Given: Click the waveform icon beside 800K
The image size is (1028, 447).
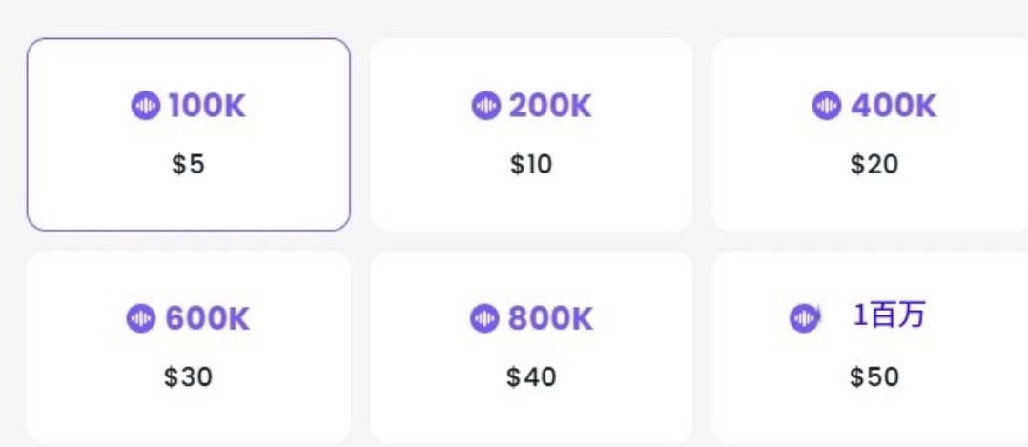Looking at the screenshot, I should coord(484,318).
